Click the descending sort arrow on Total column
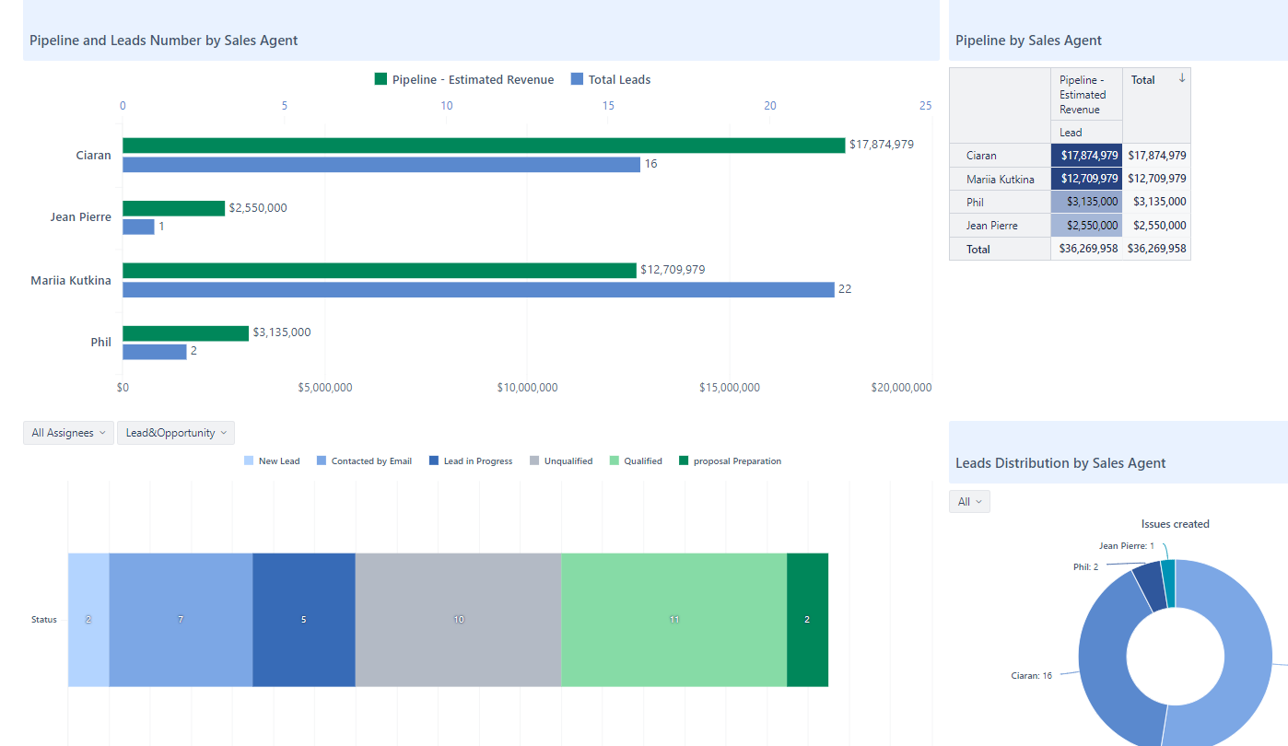The height and width of the screenshot is (746, 1288). (1184, 79)
